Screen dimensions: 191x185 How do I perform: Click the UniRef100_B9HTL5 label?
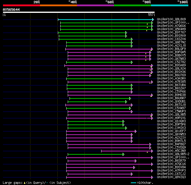(x=171, y=141)
